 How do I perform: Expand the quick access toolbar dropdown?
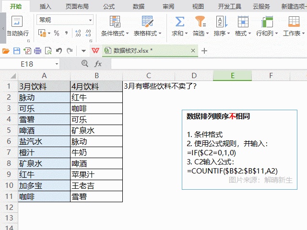coord(83,51)
